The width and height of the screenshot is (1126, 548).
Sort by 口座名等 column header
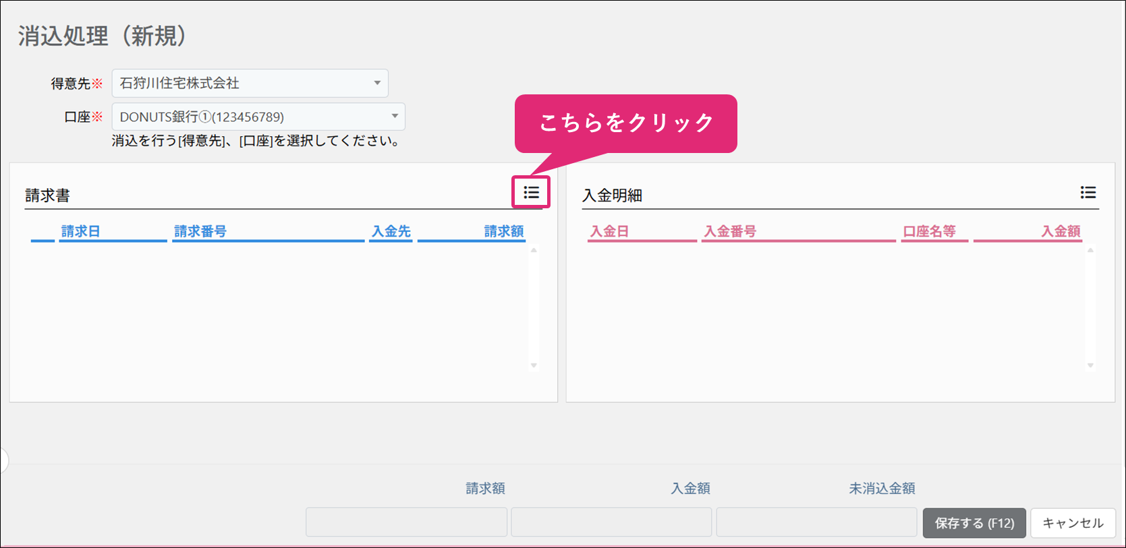pyautogui.click(x=930, y=231)
